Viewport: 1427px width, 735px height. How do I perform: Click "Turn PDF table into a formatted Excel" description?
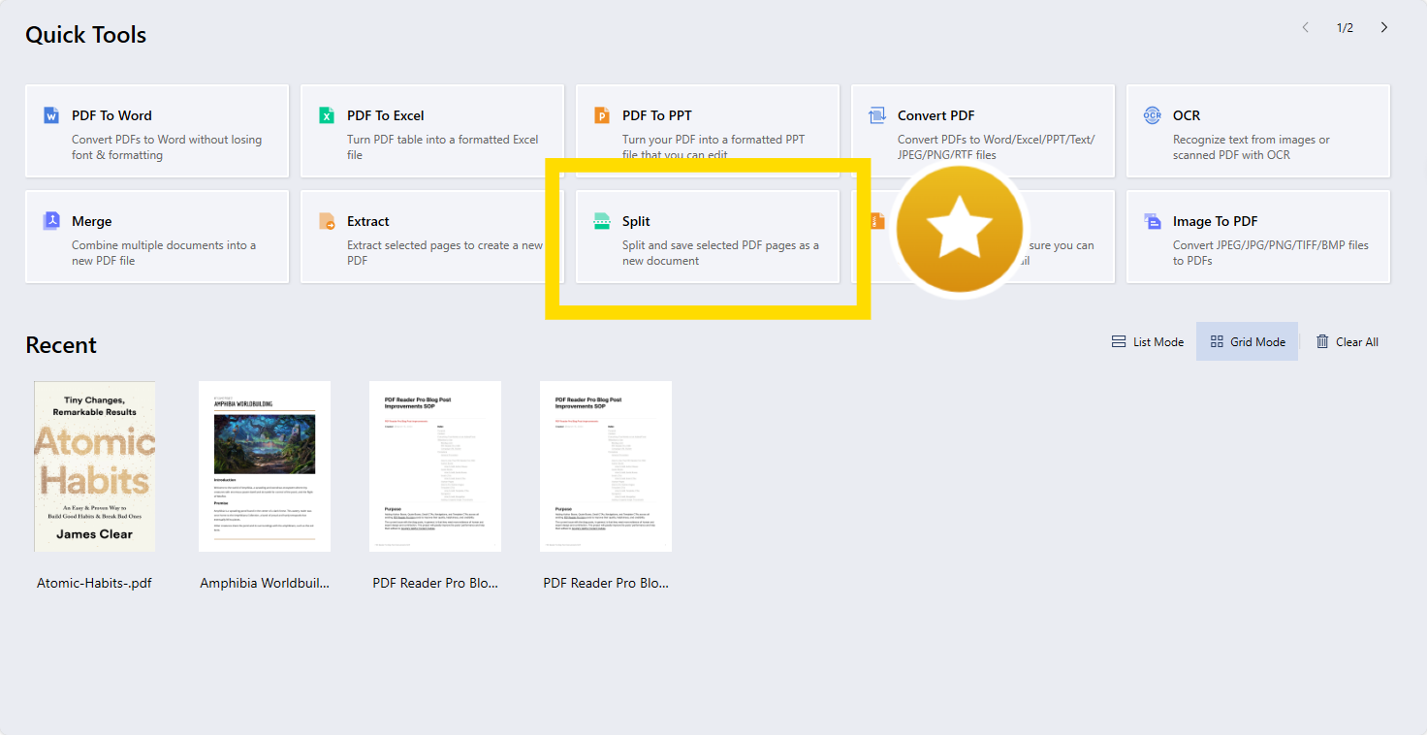point(443,147)
